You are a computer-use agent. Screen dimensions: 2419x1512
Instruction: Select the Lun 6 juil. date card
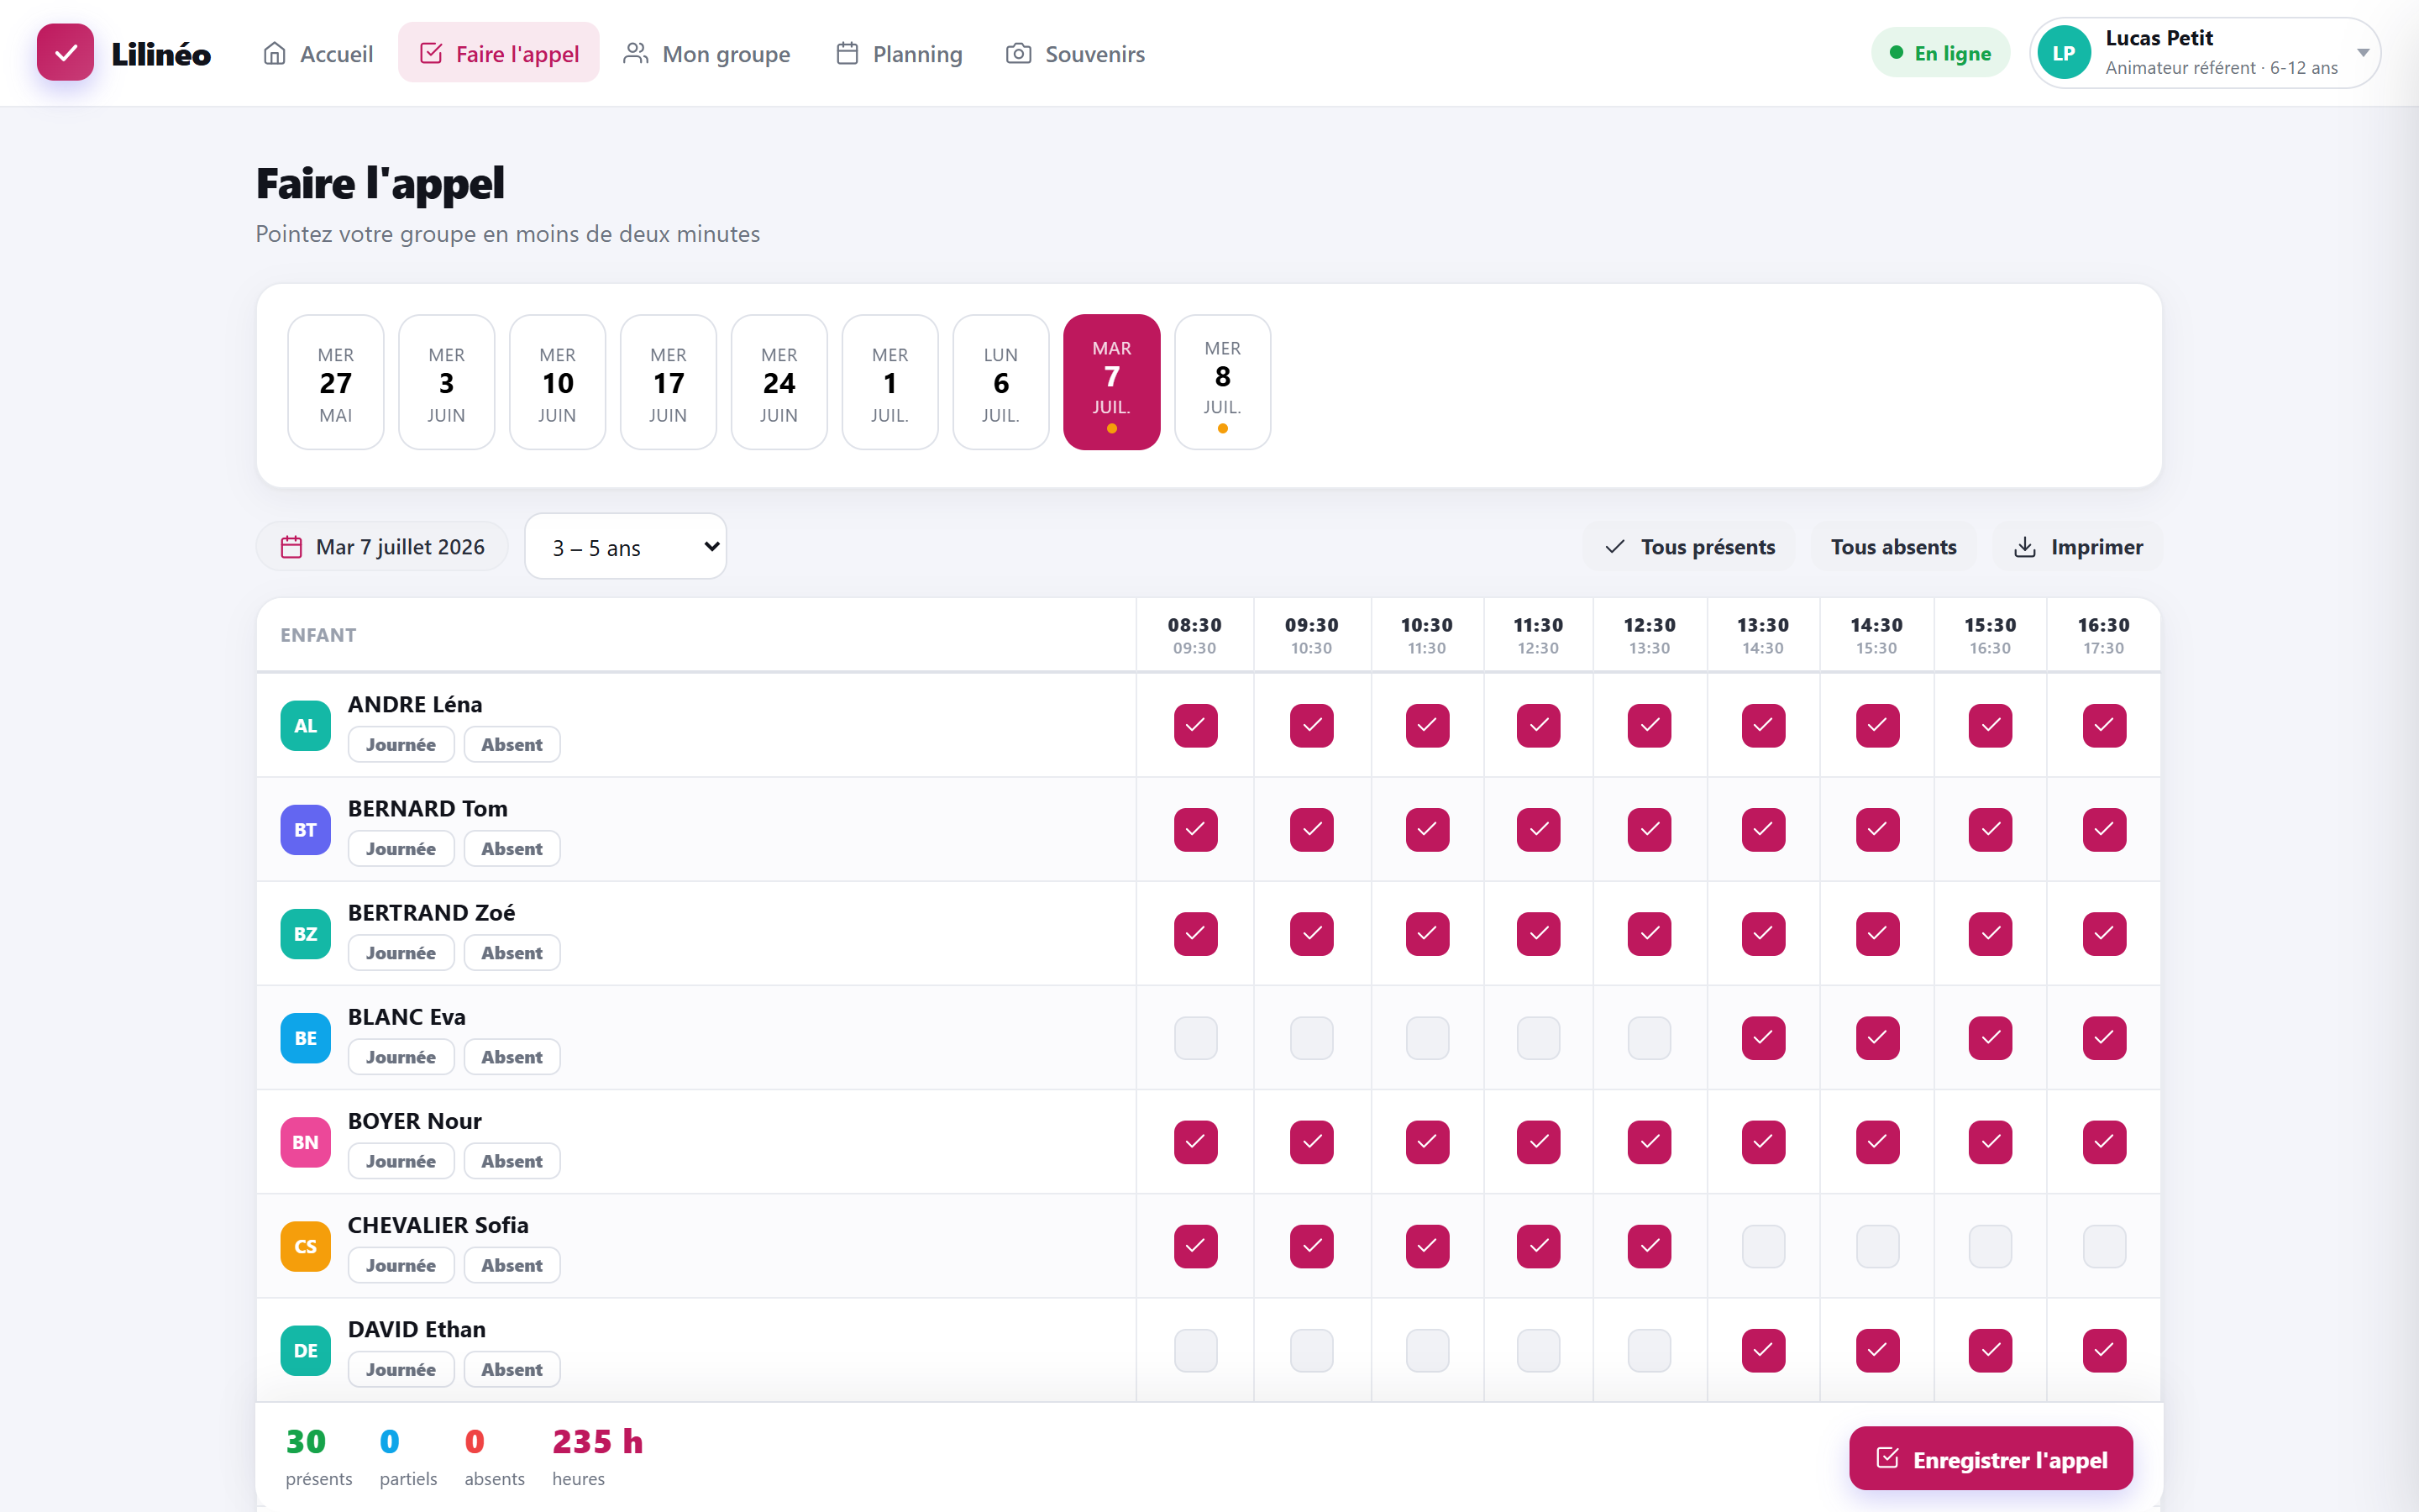coord(1001,383)
